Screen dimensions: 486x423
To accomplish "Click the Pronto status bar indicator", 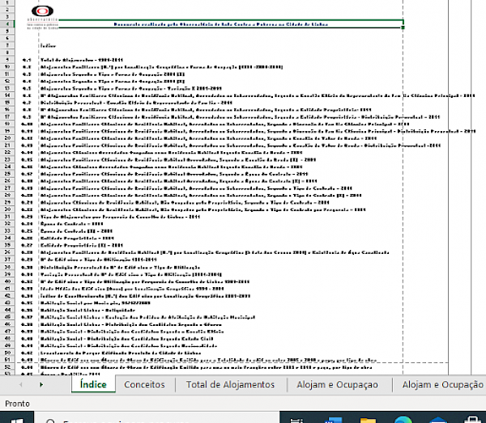I will pos(17,404).
